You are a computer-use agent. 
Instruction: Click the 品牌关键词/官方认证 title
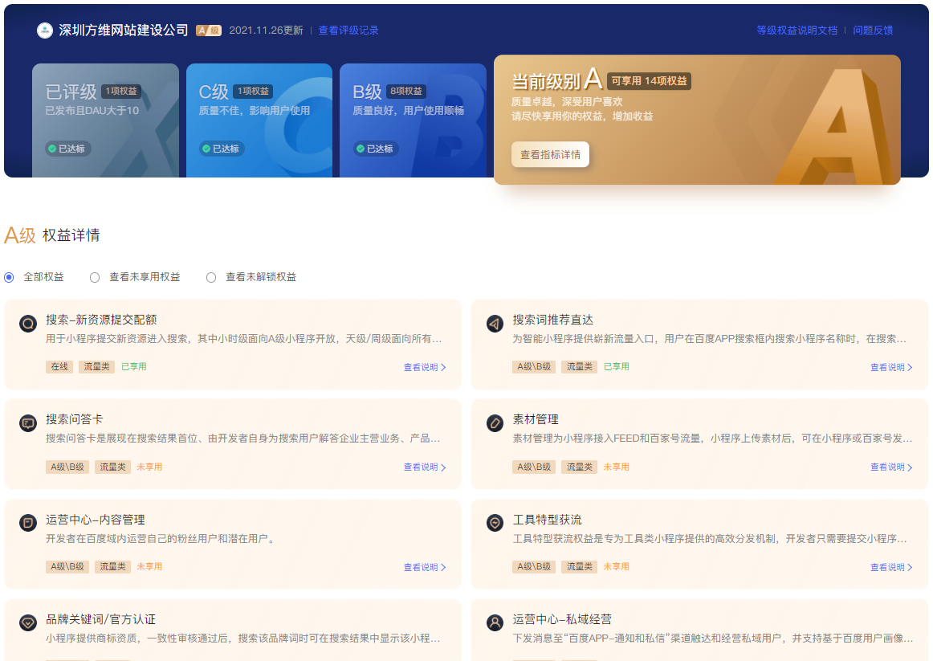click(x=100, y=619)
